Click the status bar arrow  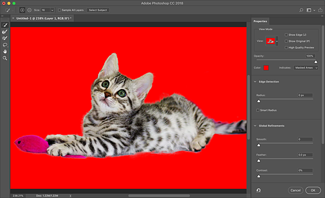coord(70,196)
